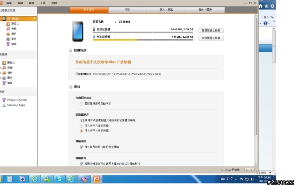Viewport: 297px width, 186px height.
Task: Open device 聯絡人 contacts icon under GT-I9103
Action: [x=8, y=24]
